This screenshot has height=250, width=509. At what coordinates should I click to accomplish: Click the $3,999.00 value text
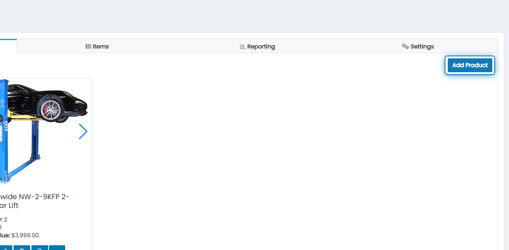pos(25,235)
